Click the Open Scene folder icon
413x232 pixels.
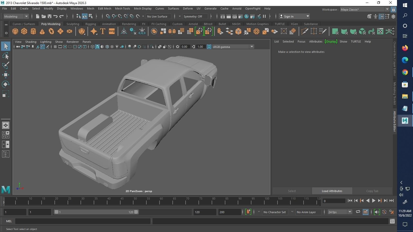43,16
